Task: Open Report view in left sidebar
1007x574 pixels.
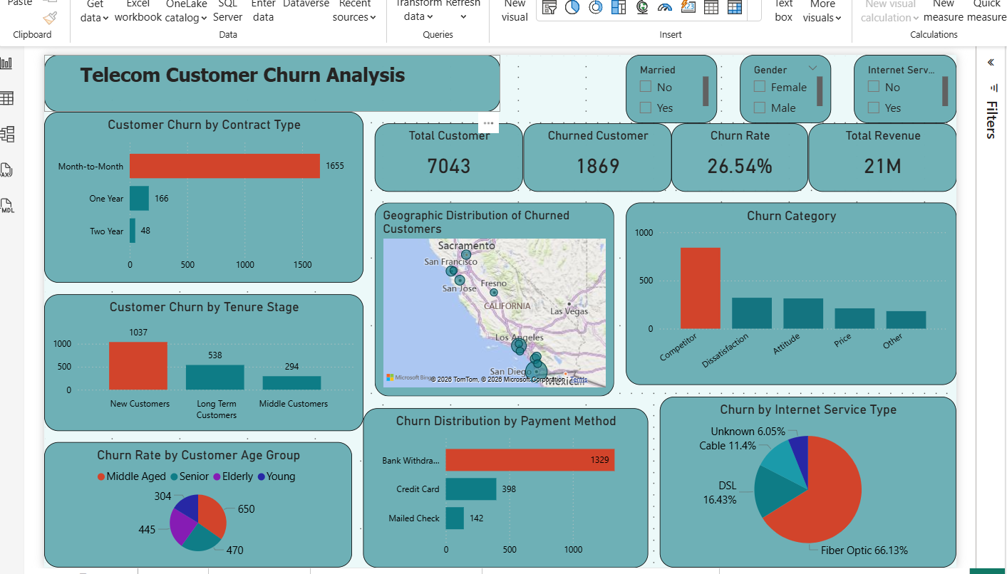Action: coord(7,63)
